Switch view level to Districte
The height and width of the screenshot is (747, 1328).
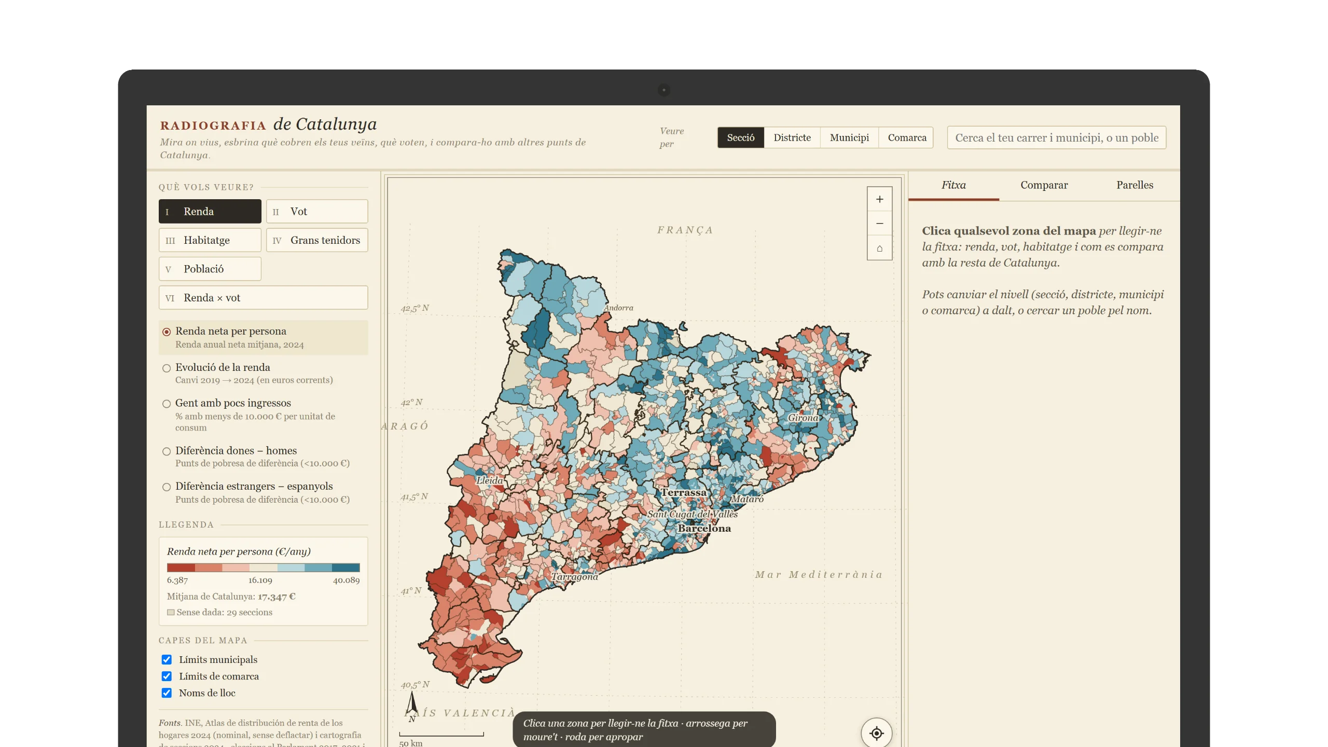point(792,137)
